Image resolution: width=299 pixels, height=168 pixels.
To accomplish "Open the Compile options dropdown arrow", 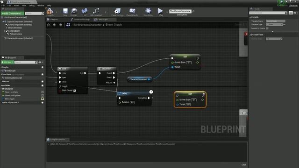I will point(57,12).
